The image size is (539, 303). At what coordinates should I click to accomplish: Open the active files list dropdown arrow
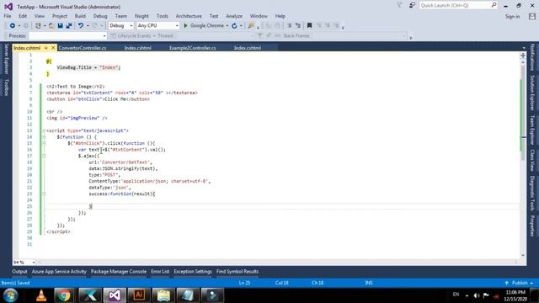click(524, 48)
